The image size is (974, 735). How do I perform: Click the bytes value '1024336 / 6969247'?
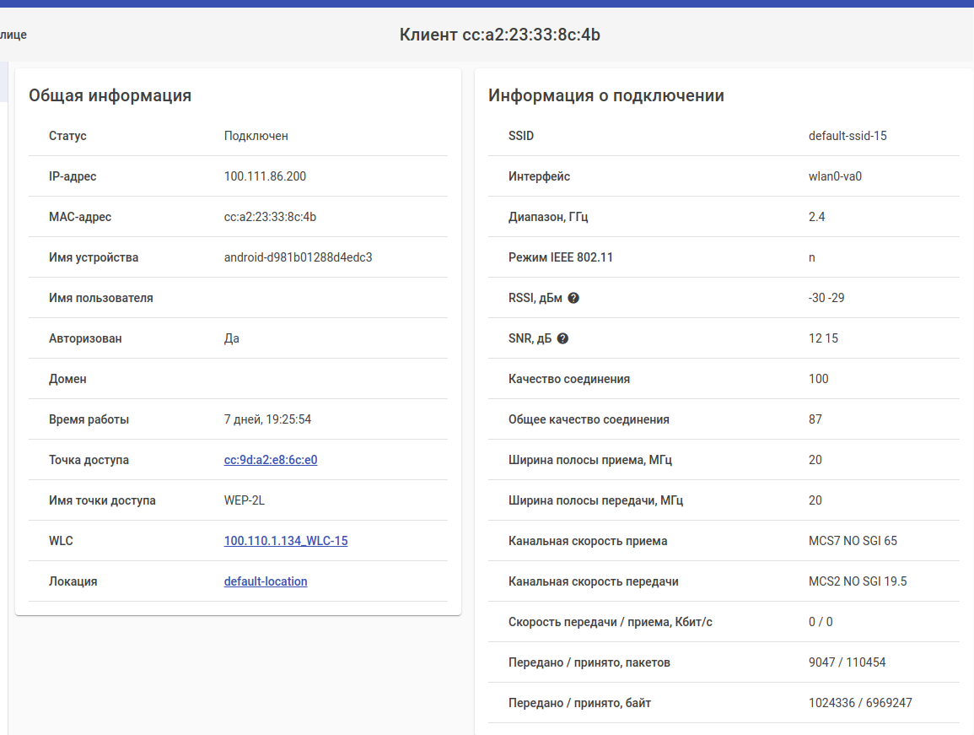[x=860, y=703]
